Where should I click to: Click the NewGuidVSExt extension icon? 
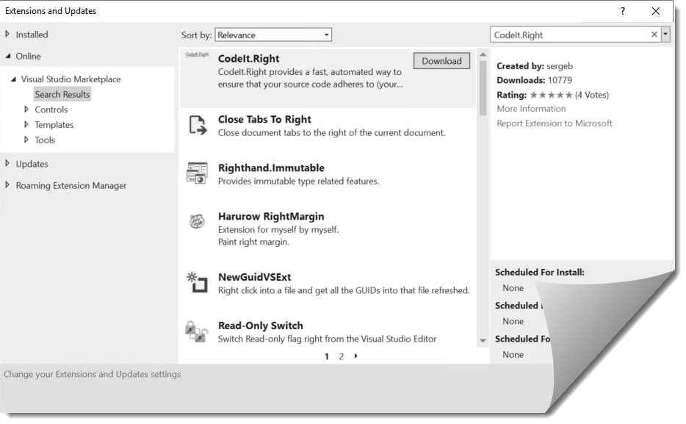pyautogui.click(x=197, y=282)
